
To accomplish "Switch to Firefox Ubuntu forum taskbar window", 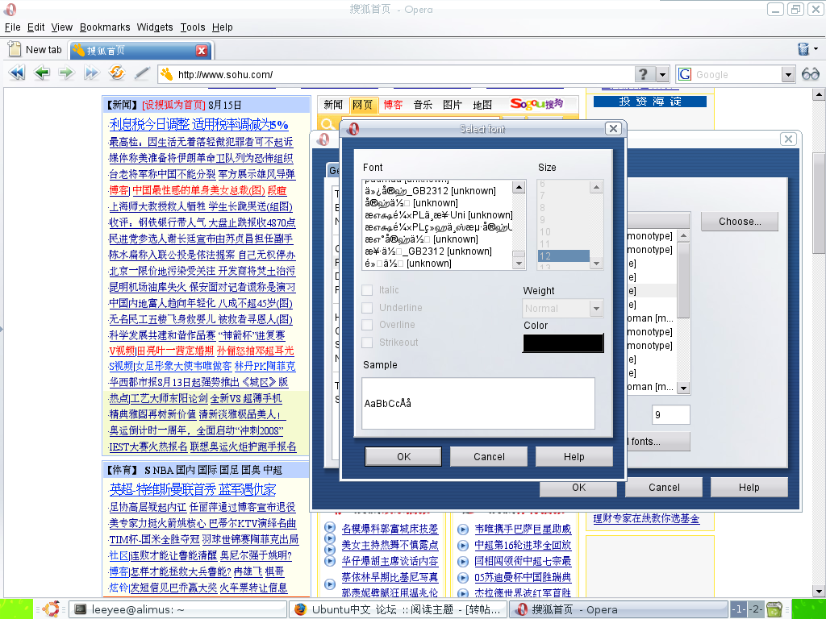I will click(398, 609).
